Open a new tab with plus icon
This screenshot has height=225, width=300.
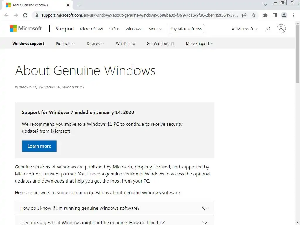click(x=79, y=5)
